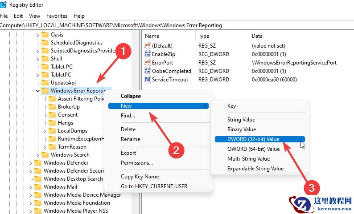Select the Windows Search key
Image resolution: width=354 pixels, height=214 pixels.
(70, 155)
